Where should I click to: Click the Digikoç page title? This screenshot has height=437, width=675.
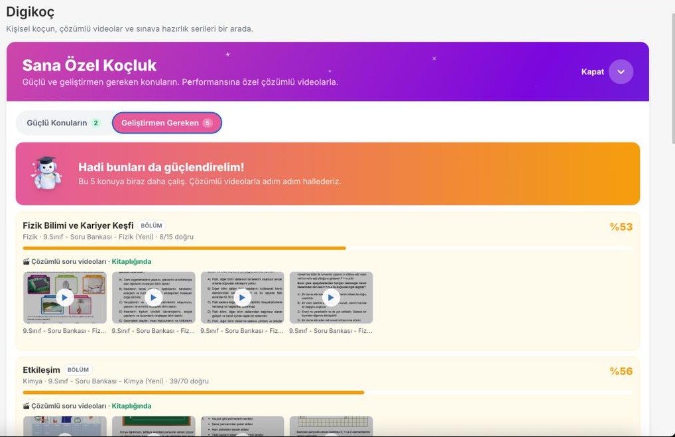point(30,12)
